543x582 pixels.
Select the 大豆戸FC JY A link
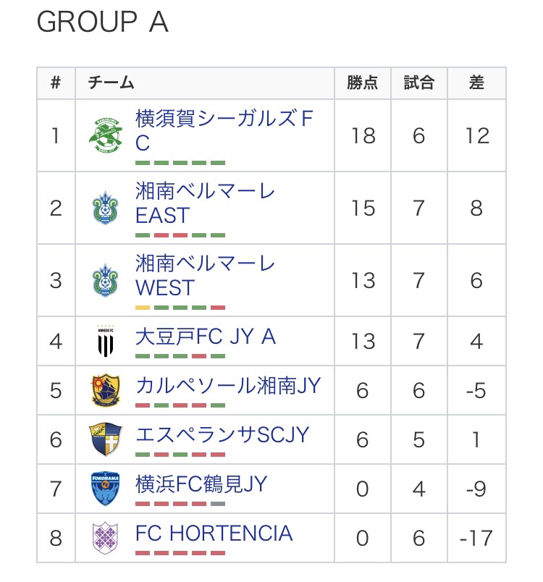click(206, 337)
